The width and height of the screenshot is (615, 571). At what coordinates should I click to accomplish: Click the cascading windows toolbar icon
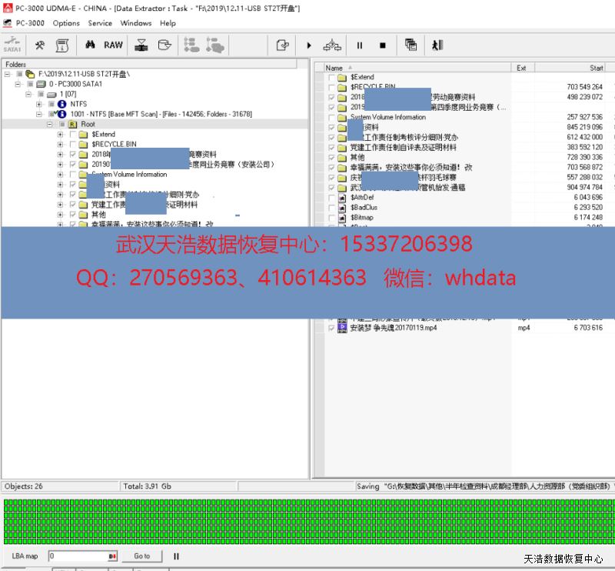(411, 45)
